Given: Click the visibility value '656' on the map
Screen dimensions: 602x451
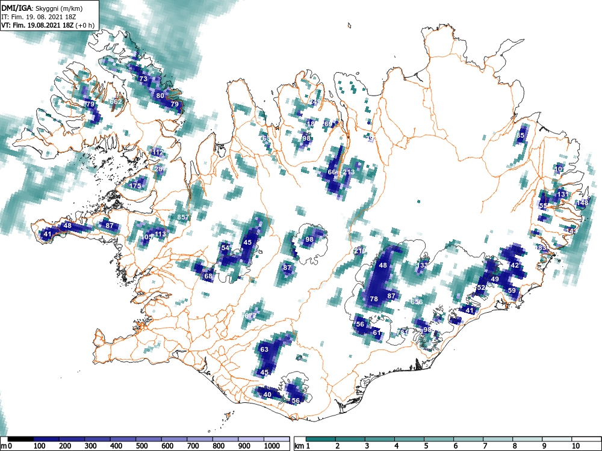Looking at the screenshot, I should point(417,302).
